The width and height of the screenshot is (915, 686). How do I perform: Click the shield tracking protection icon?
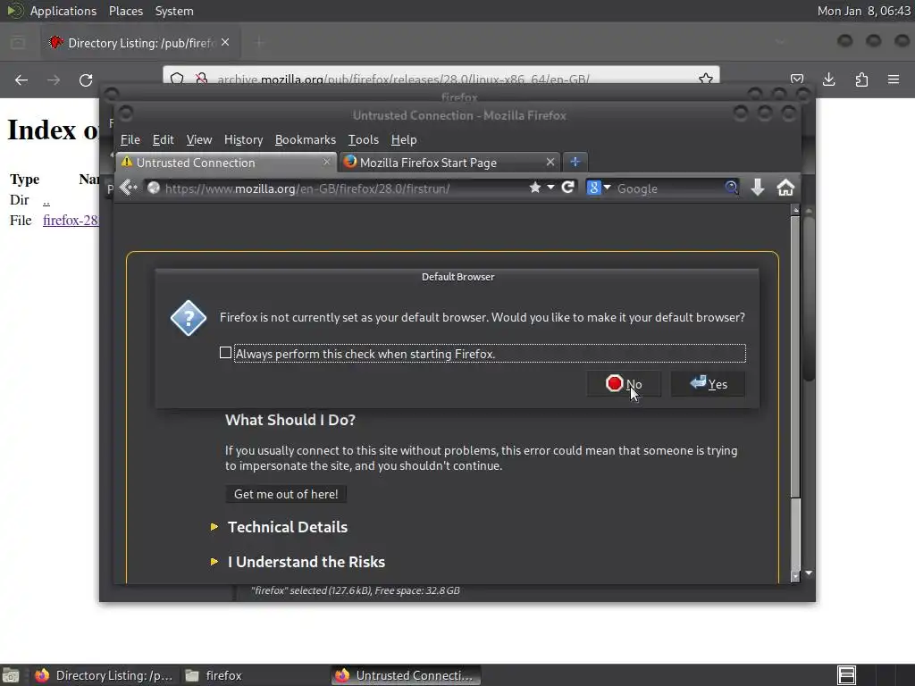coord(178,79)
